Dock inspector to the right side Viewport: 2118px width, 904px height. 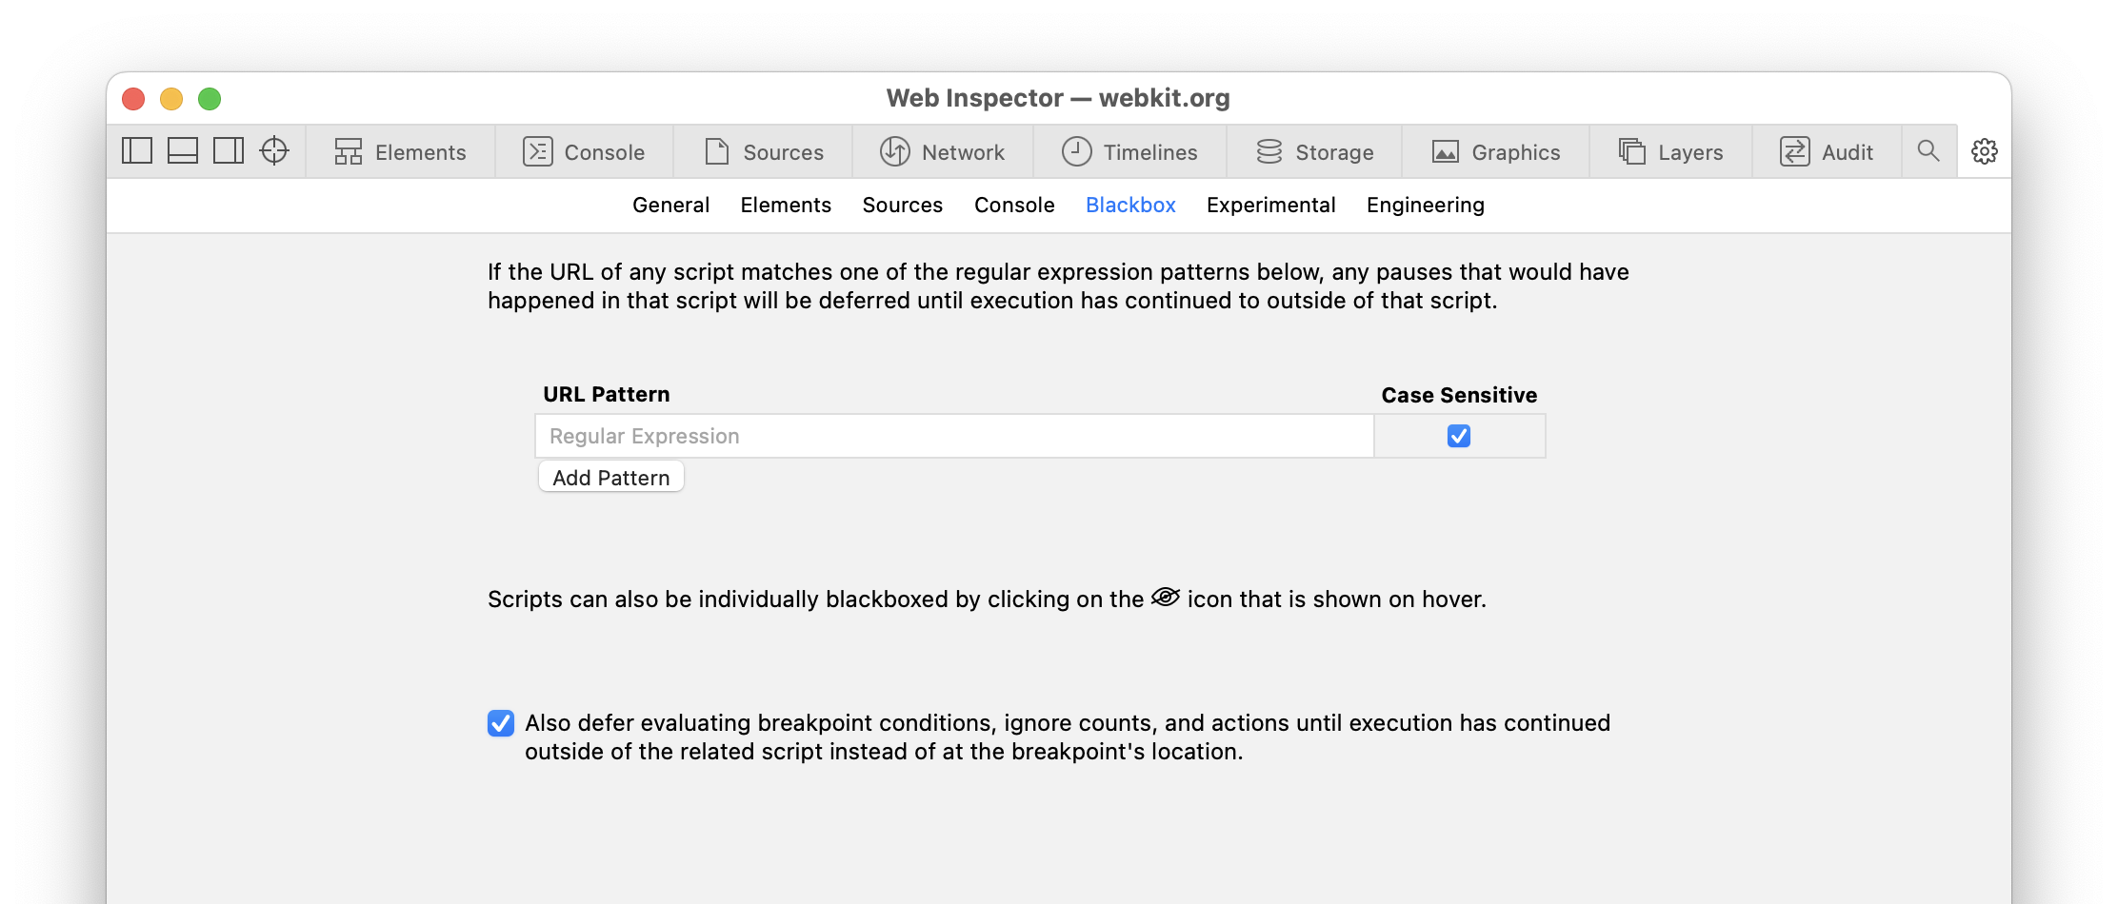pyautogui.click(x=229, y=151)
